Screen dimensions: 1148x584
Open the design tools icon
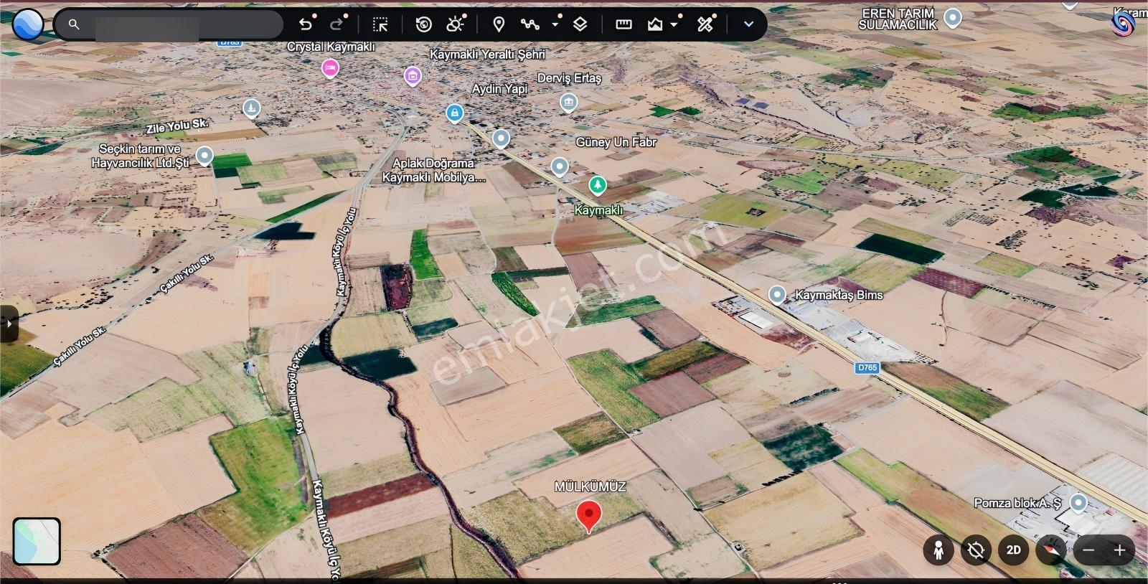(705, 24)
